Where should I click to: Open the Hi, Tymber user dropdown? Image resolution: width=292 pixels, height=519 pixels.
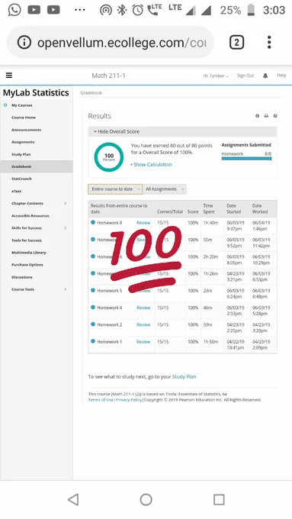pos(216,76)
